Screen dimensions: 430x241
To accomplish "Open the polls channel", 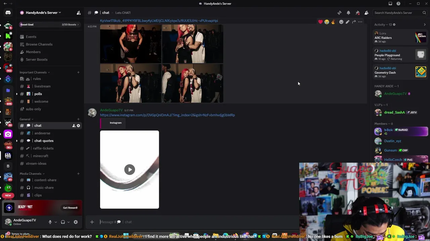I will click(x=49, y=94).
